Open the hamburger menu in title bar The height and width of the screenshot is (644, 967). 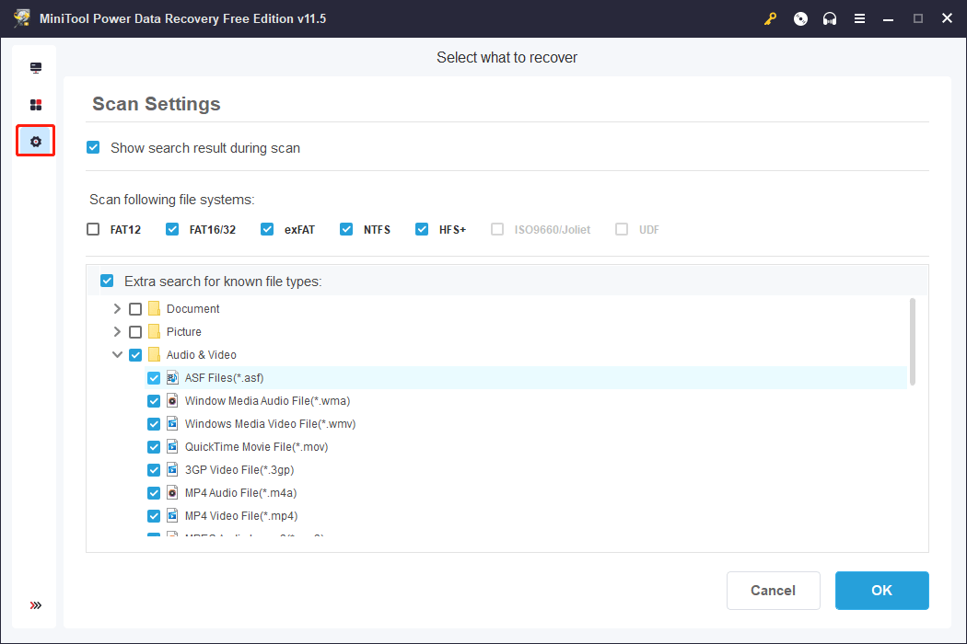[859, 18]
